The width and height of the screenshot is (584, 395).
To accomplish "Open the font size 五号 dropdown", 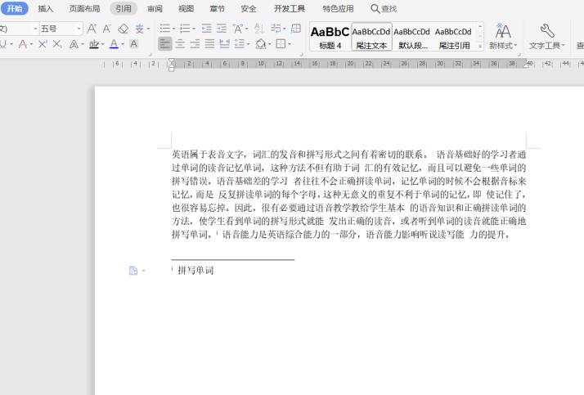I will pyautogui.click(x=79, y=29).
